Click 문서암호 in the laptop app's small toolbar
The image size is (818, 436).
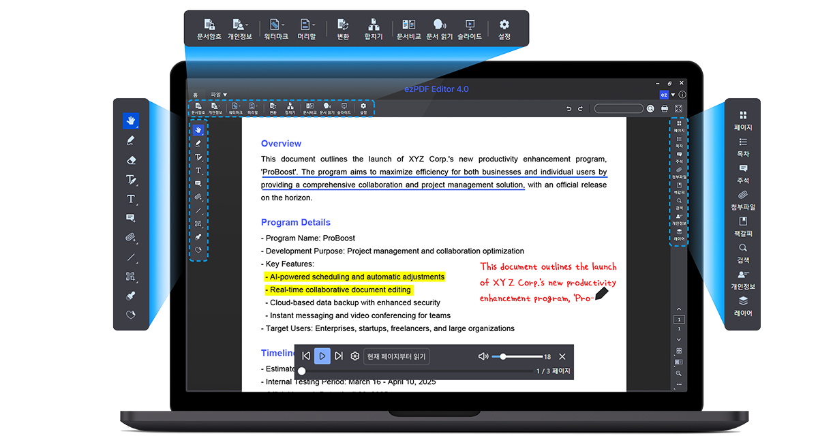[197, 108]
